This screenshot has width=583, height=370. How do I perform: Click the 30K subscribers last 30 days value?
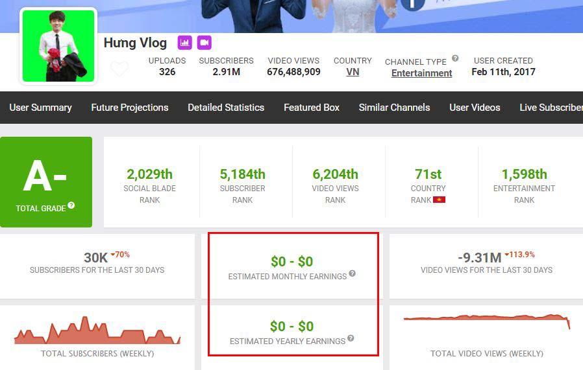coord(95,257)
